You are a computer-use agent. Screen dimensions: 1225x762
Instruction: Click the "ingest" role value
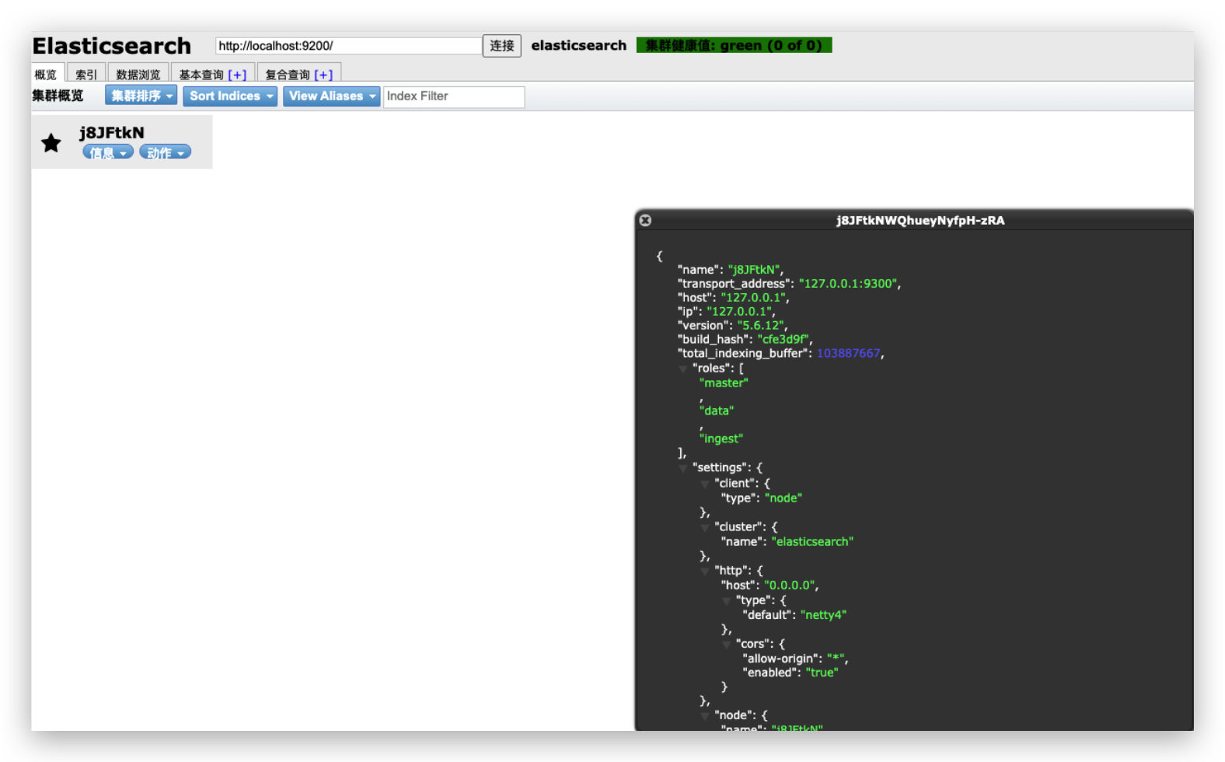click(721, 439)
